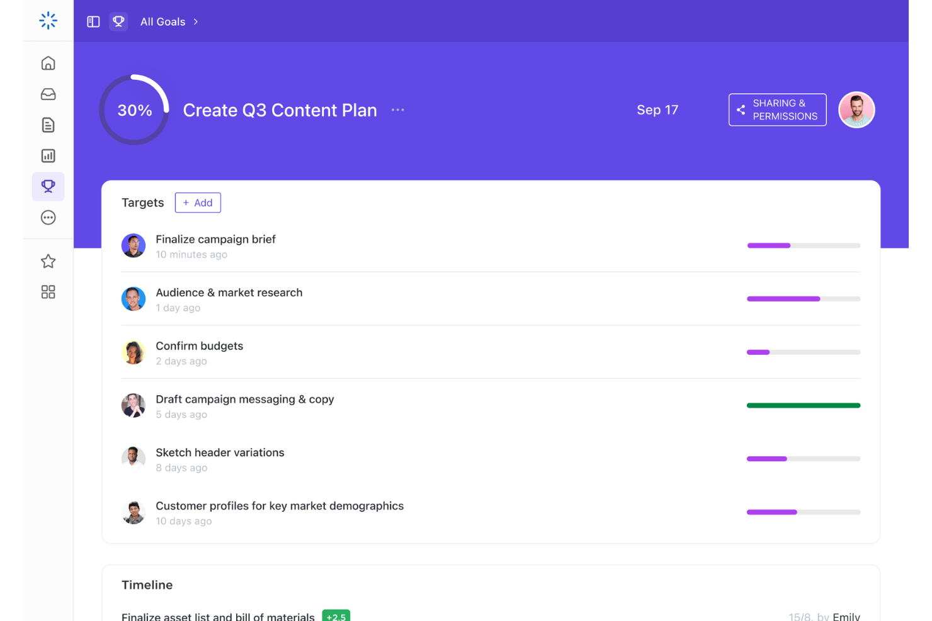The width and height of the screenshot is (932, 621).
Task: Open the Favorites star in the sidebar
Action: [x=48, y=260]
